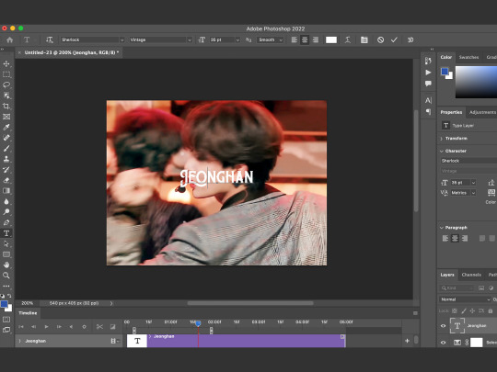Toggle text orientation in options bar

pos(50,39)
